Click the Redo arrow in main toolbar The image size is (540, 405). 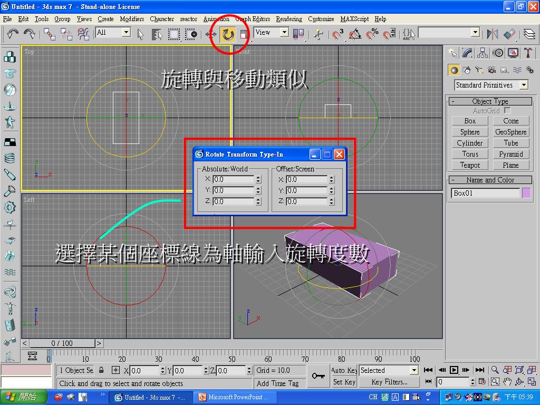[x=30, y=34]
